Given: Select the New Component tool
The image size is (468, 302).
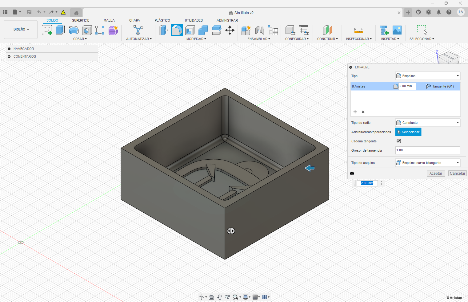Looking at the screenshot, I should click(246, 30).
